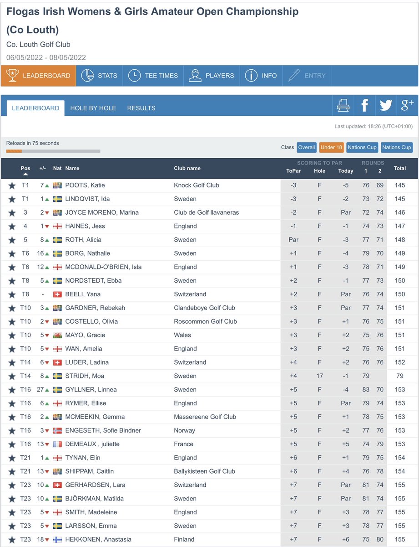Viewport: 419px width, 547px height.
Task: Select the Under 18 class filter
Action: (x=331, y=147)
